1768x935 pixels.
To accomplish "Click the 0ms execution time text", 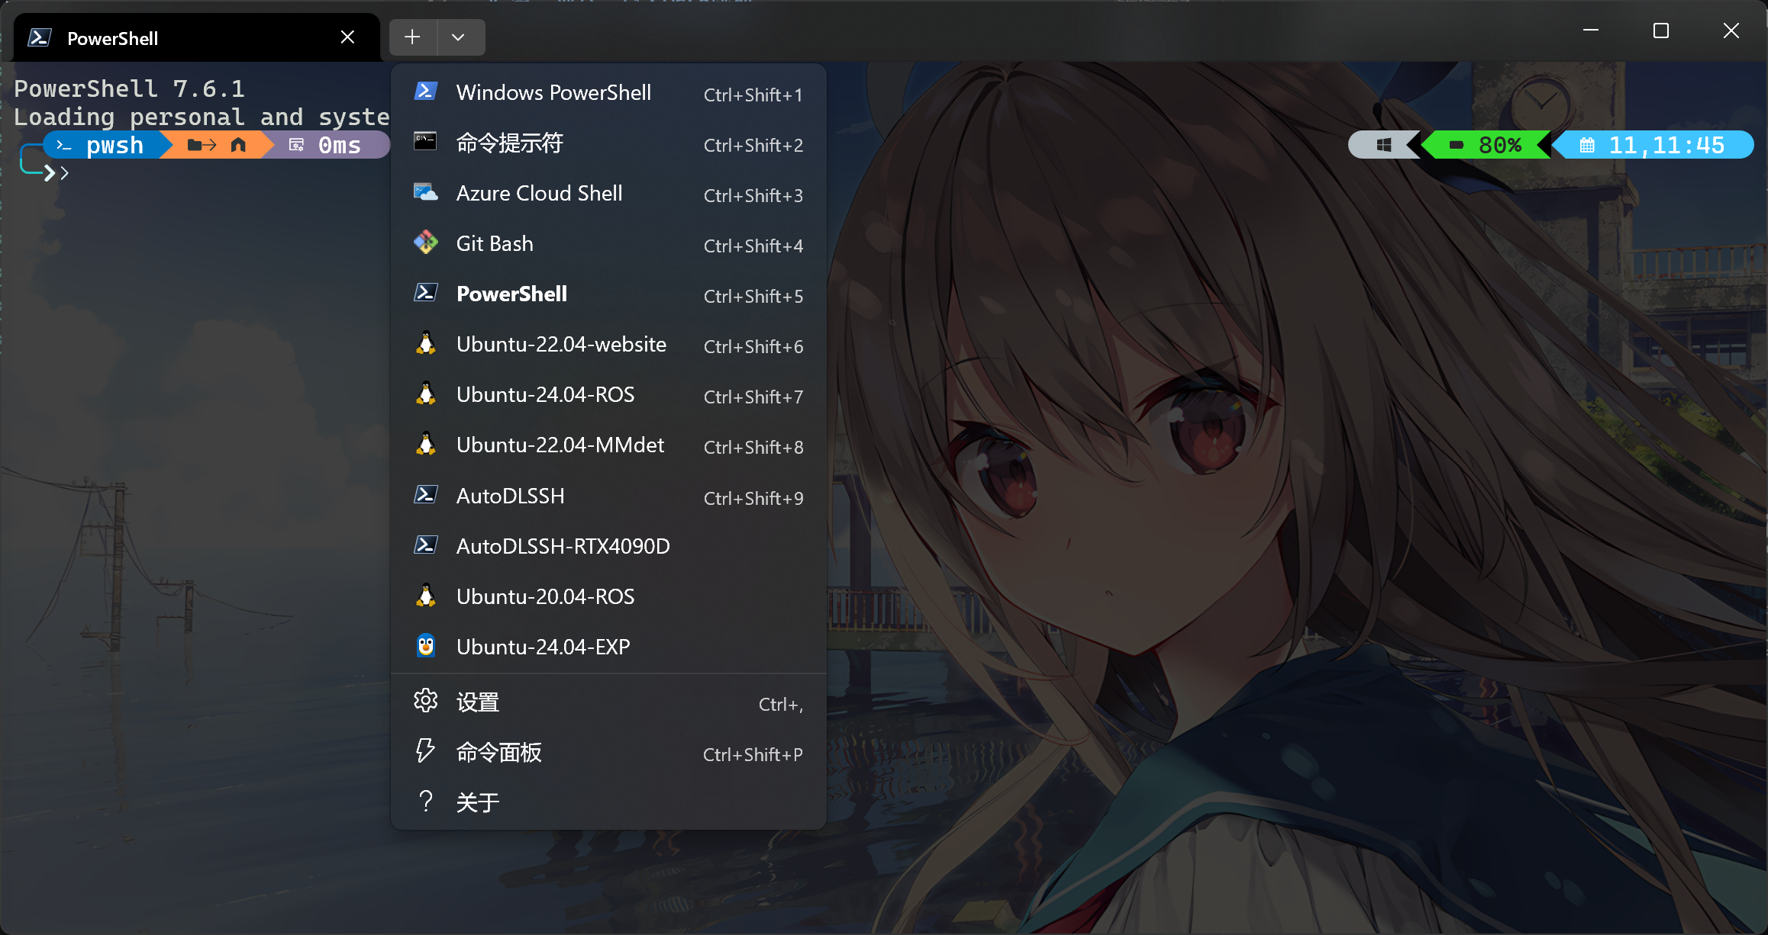I will pos(340,145).
